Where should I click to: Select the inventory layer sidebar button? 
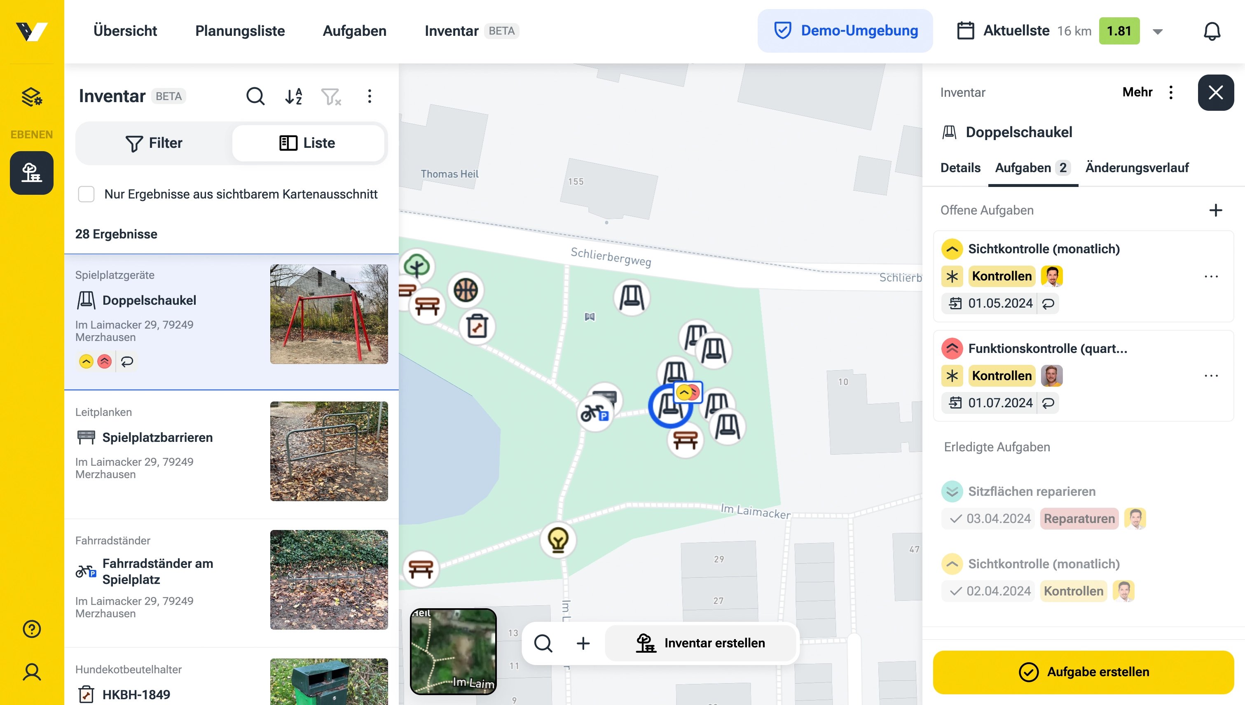31,173
